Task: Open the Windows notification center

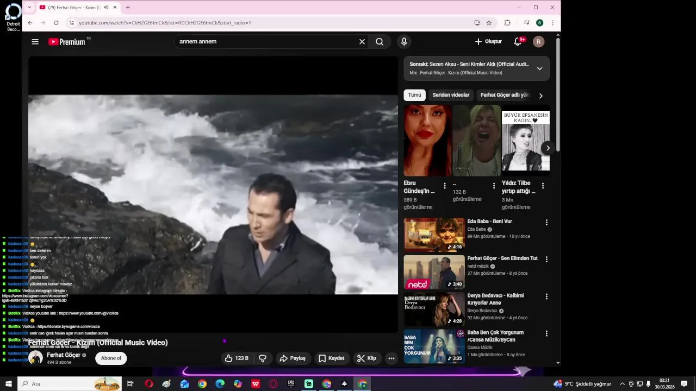Action: pyautogui.click(x=684, y=384)
